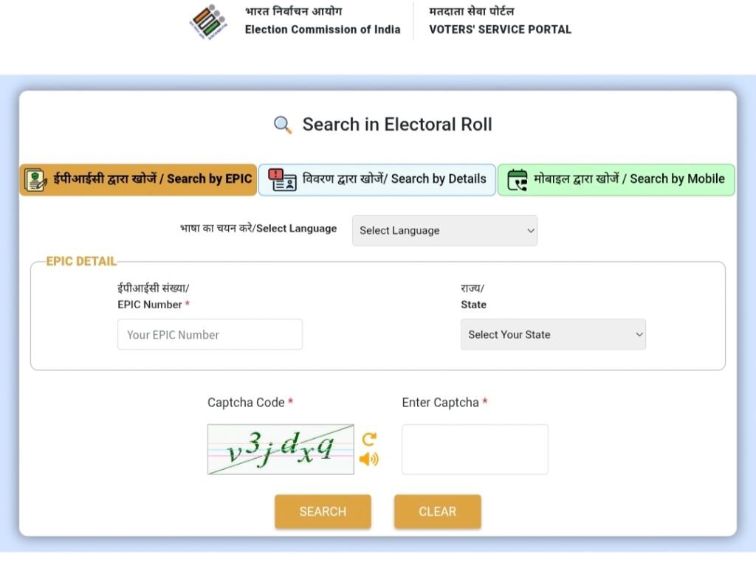Click the captcha code image
The image size is (756, 565).
tap(281, 449)
